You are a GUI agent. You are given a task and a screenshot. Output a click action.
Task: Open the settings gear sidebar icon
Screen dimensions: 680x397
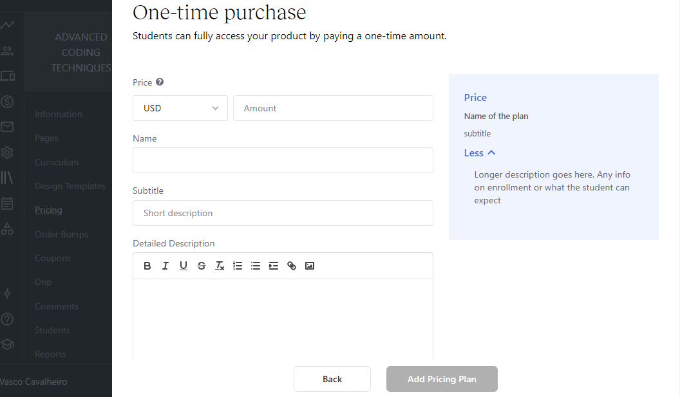click(x=7, y=152)
